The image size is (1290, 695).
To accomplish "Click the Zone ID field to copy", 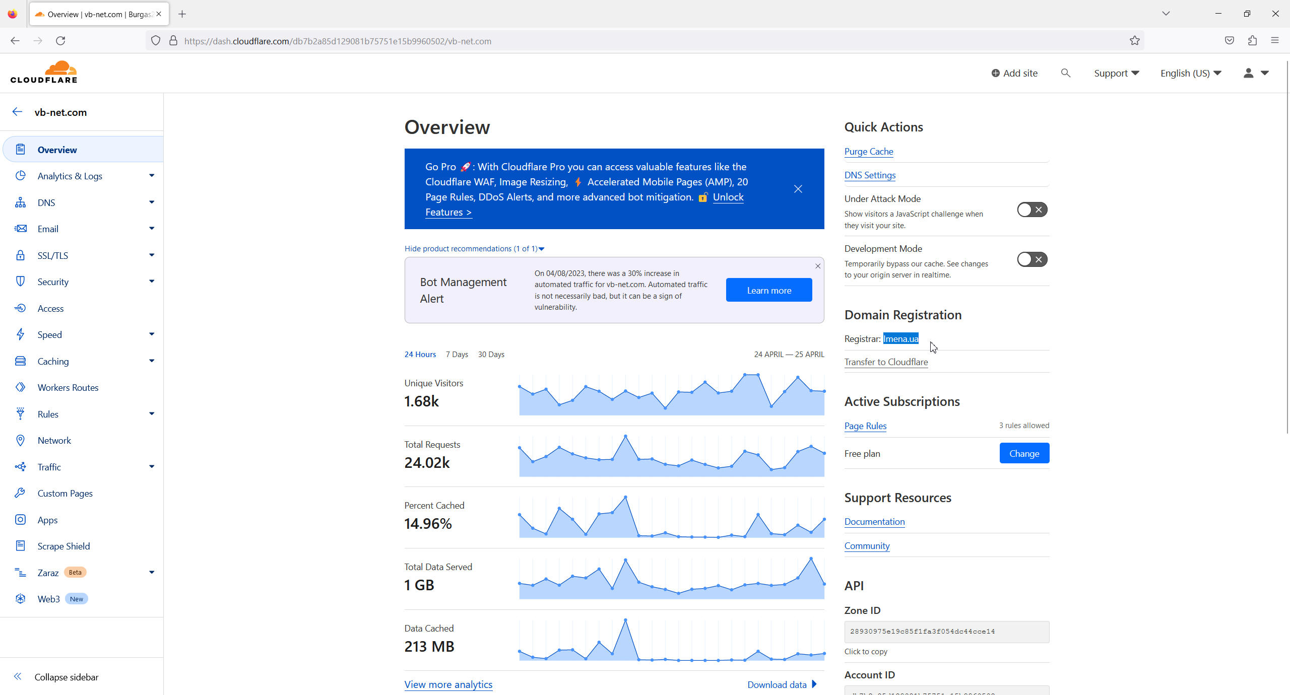I will 946,632.
